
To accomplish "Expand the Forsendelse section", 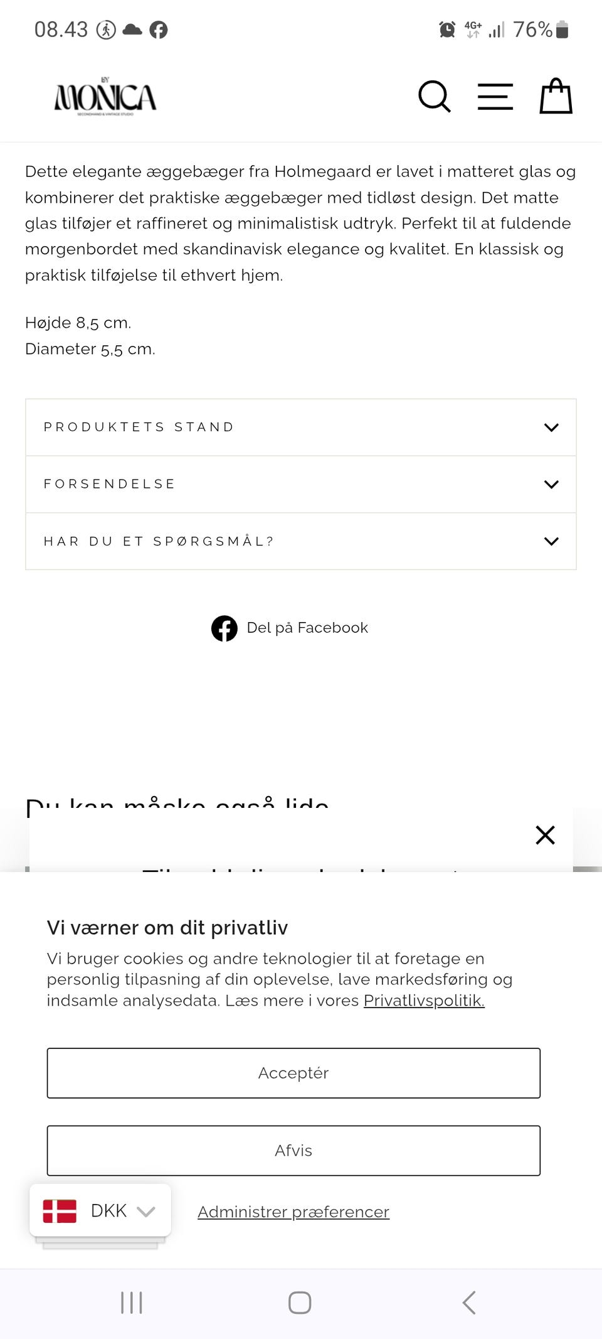I will tap(300, 484).
